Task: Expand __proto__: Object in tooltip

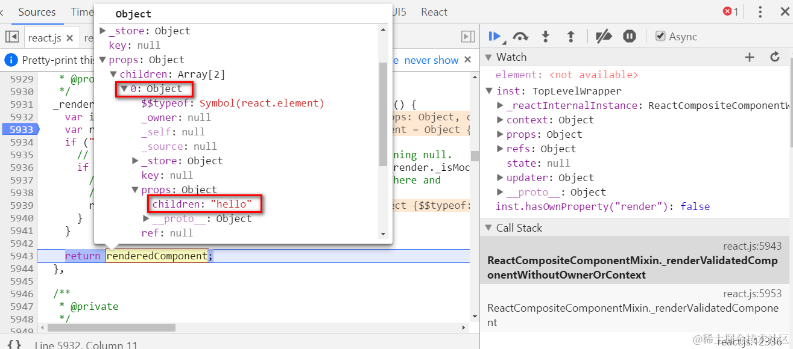Action: tap(146, 218)
